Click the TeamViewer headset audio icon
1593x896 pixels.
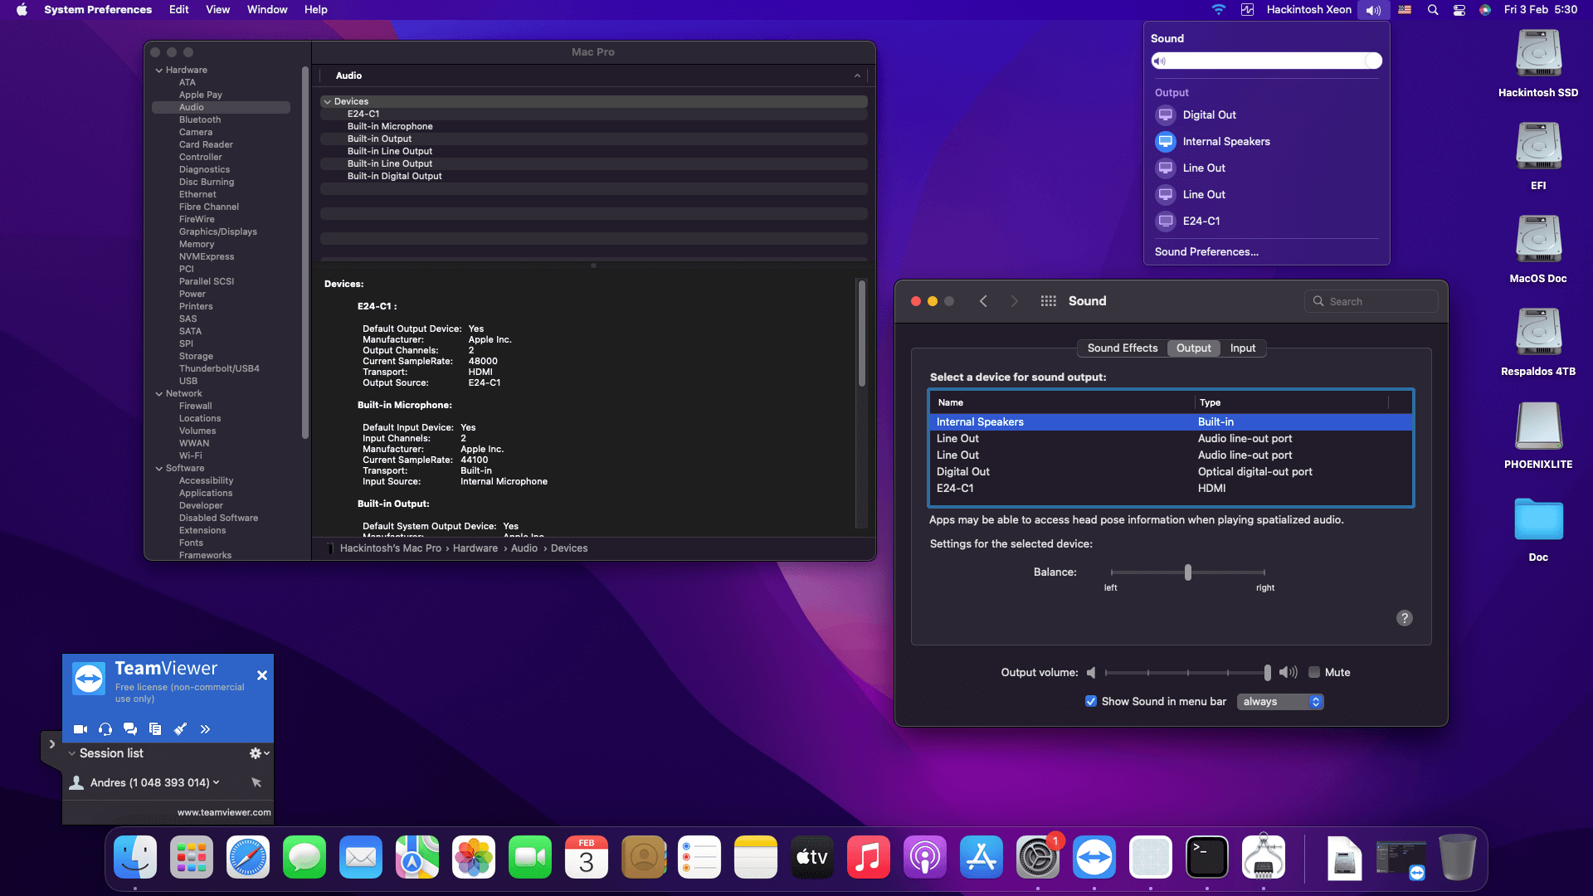coord(105,729)
